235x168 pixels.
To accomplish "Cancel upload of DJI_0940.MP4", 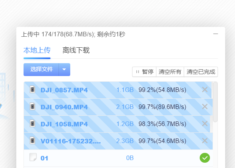I will click(x=205, y=107).
